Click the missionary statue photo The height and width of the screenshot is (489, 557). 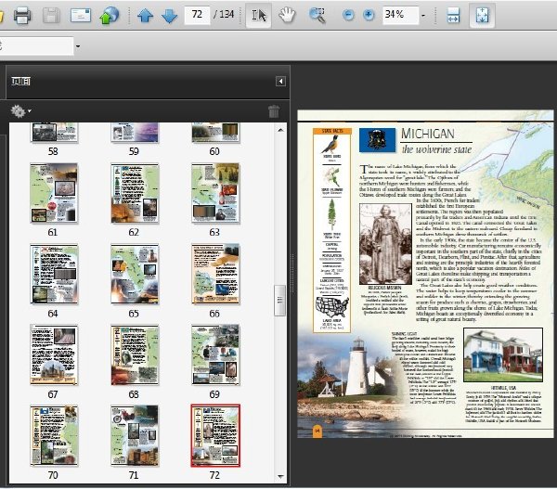385,244
